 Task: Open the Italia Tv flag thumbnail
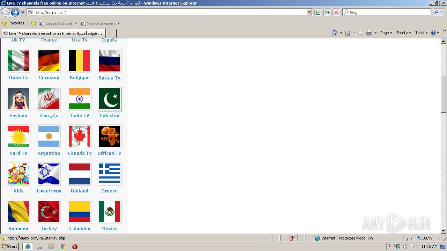[19, 61]
